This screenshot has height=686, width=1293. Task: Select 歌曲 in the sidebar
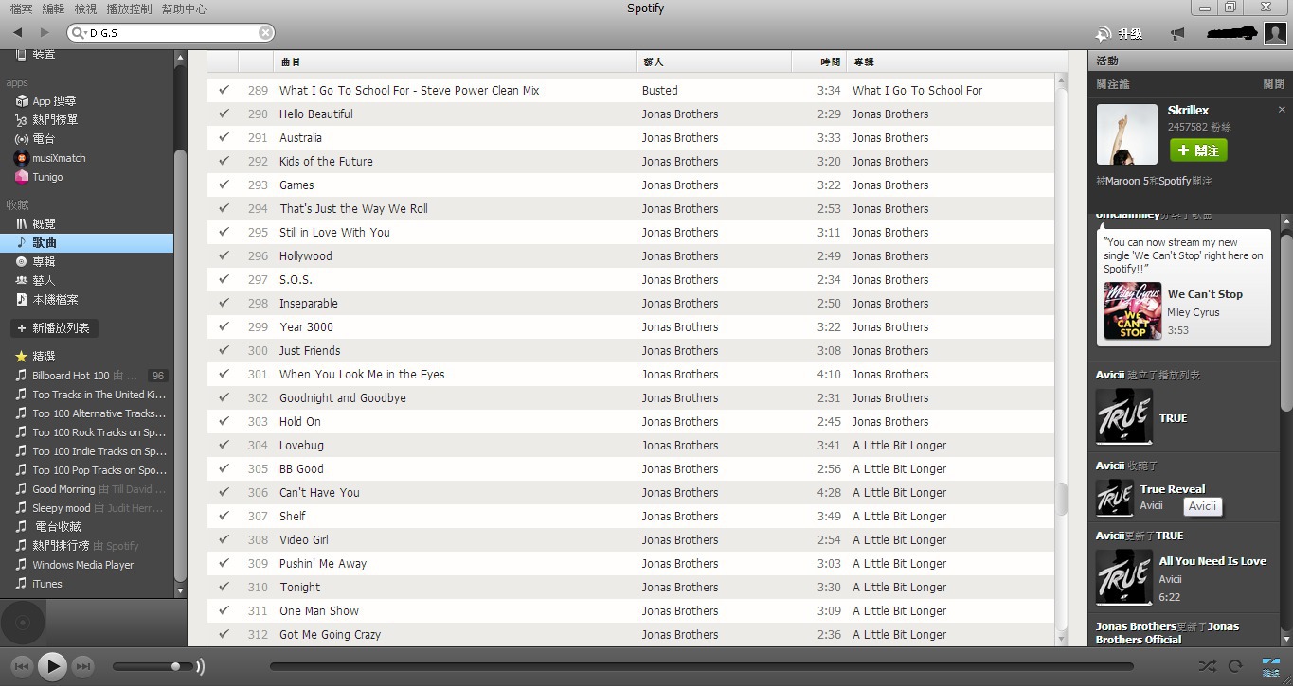tap(87, 243)
